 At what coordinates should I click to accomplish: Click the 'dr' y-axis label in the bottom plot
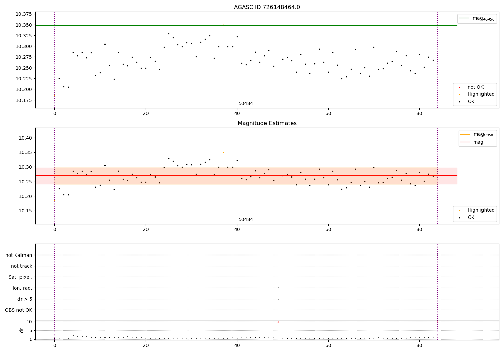(22, 330)
